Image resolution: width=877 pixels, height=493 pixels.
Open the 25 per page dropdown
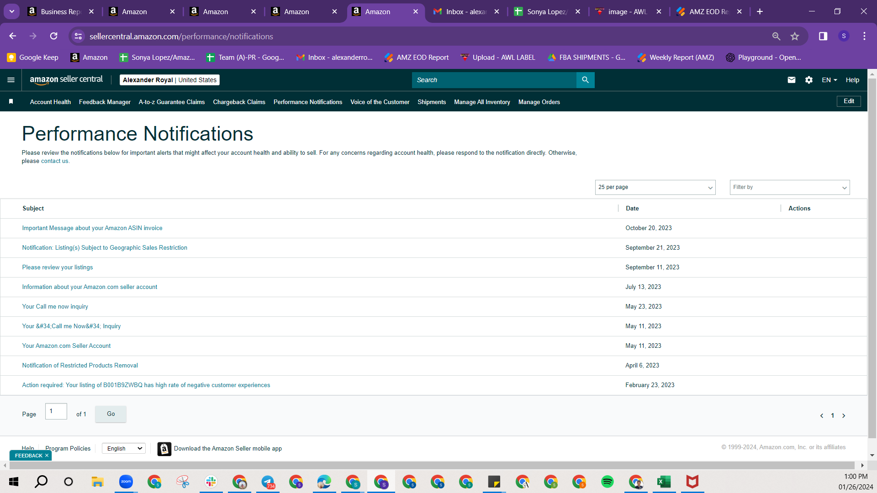coord(655,187)
